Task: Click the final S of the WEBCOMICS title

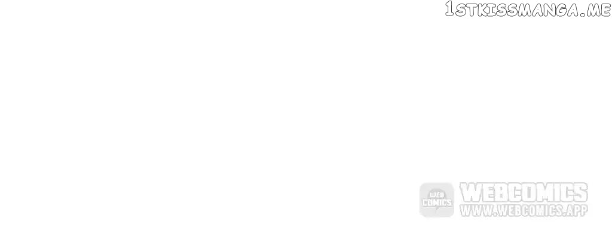Action: 581,193
